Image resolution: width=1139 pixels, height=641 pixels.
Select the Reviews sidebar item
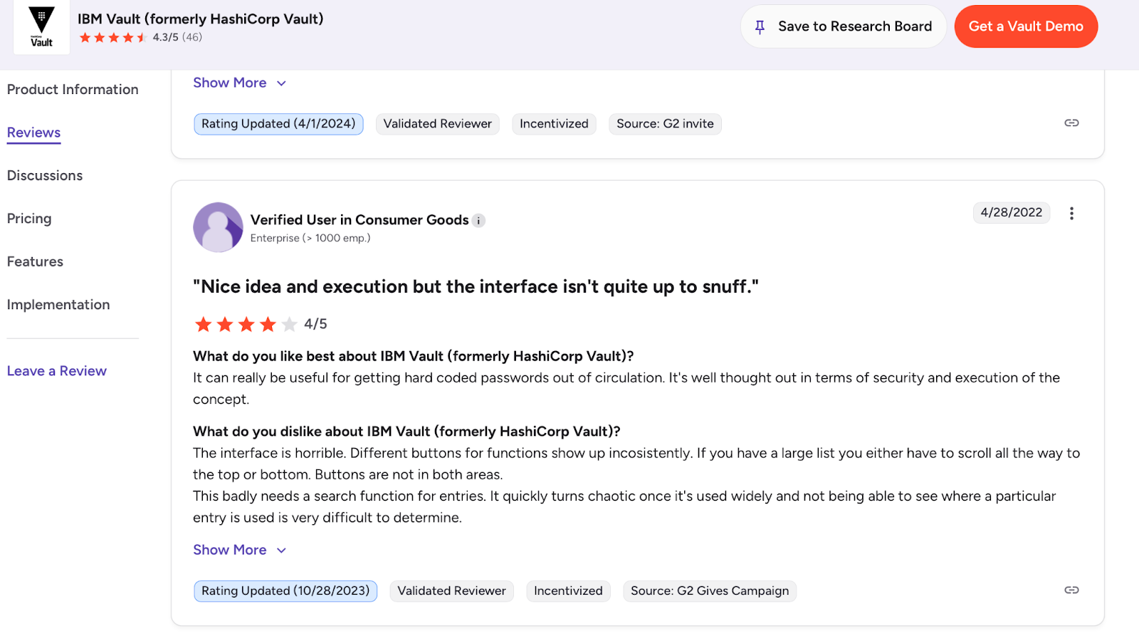click(33, 132)
